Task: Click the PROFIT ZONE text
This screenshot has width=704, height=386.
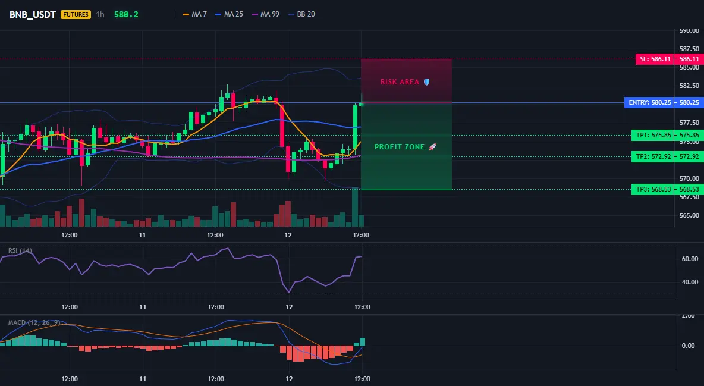Action: coord(399,146)
